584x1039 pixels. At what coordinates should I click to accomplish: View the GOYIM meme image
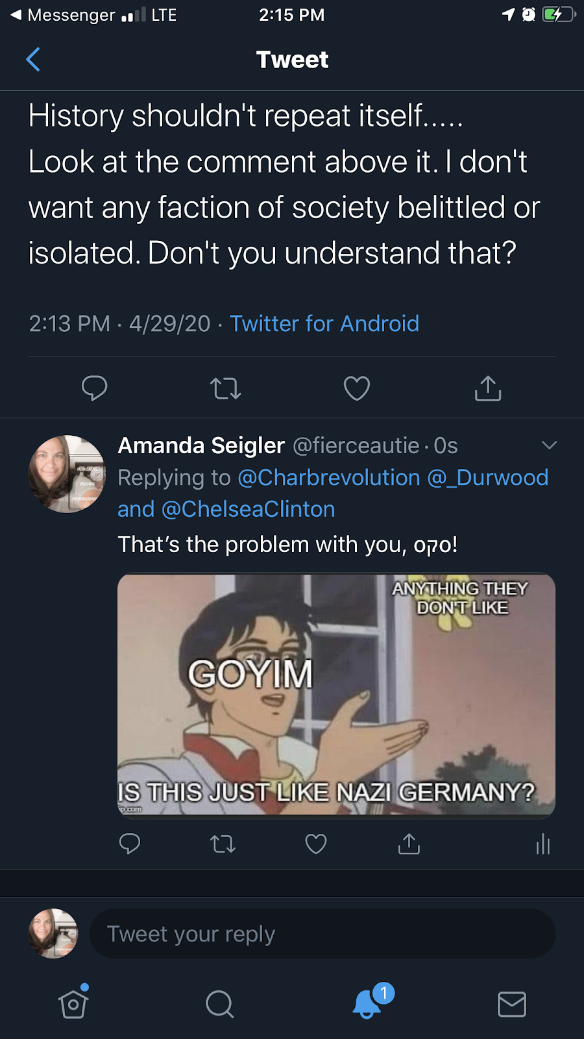[336, 695]
